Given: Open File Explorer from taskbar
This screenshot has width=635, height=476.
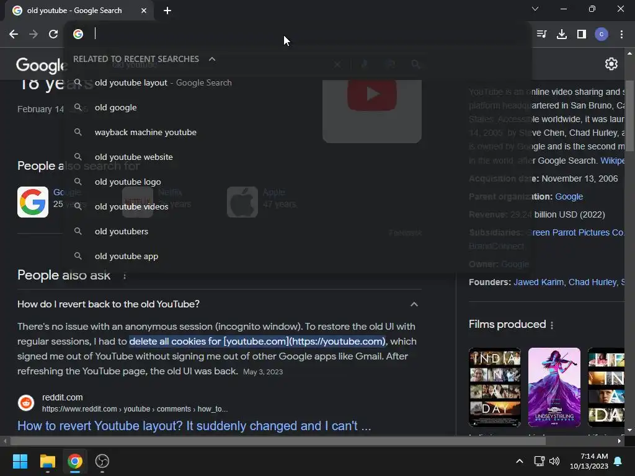Looking at the screenshot, I should pos(47,461).
